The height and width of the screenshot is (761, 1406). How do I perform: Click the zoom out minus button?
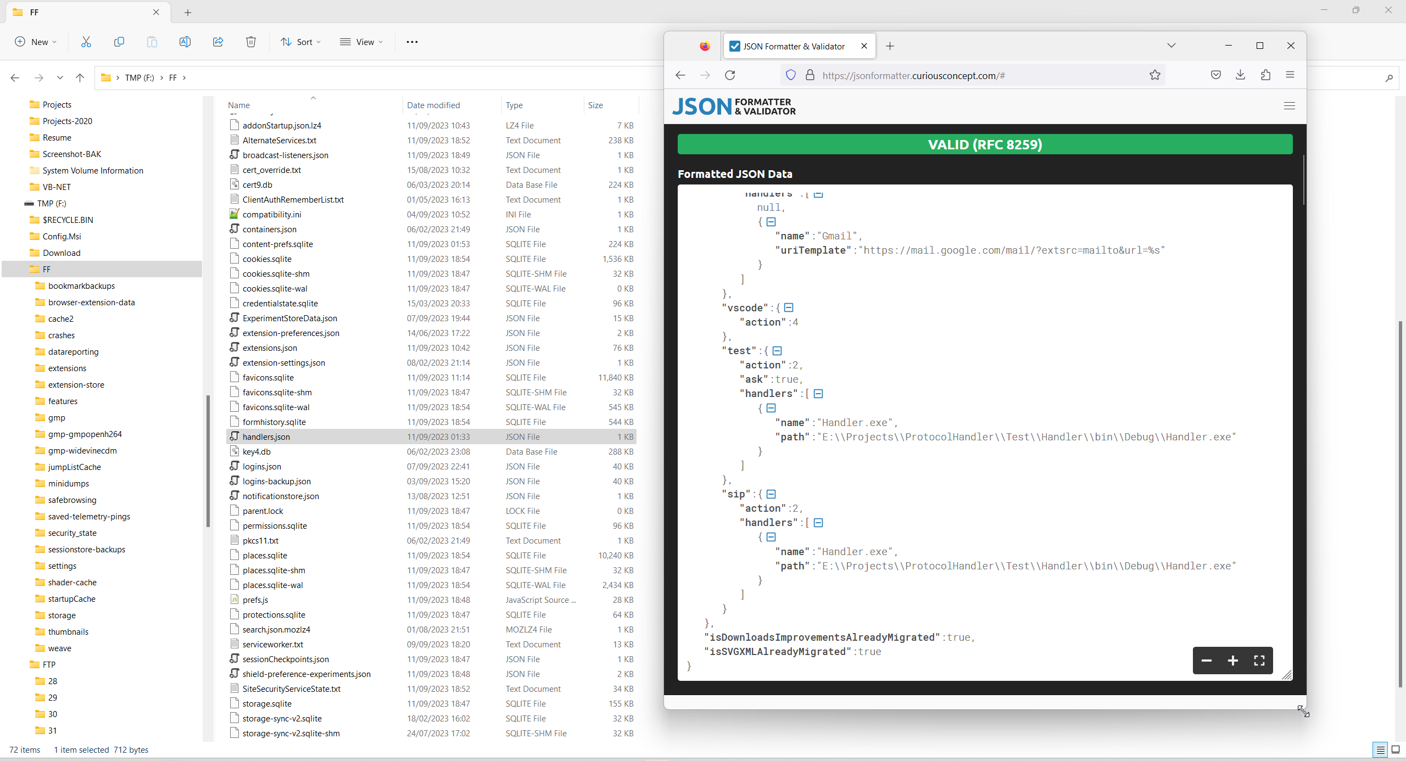1206,661
